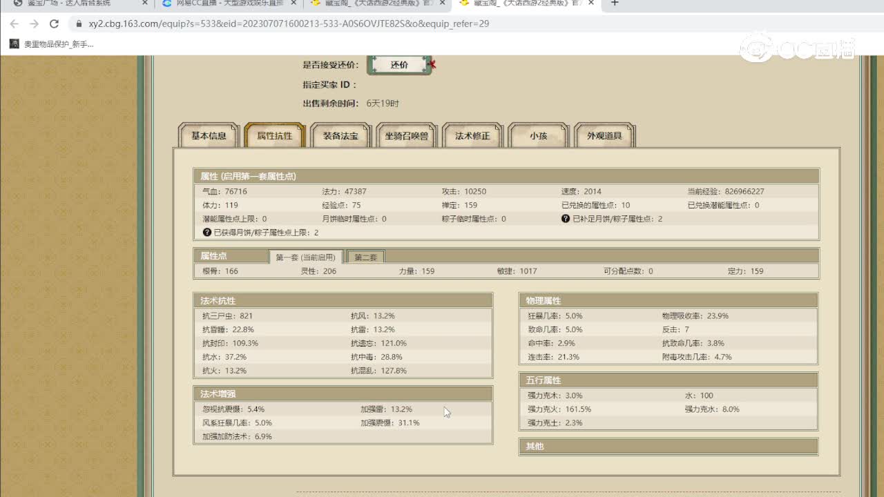Image resolution: width=884 pixels, height=497 pixels.
Task: Click the help icon beside 已补足月饼/粽子属性点
Action: [566, 219]
